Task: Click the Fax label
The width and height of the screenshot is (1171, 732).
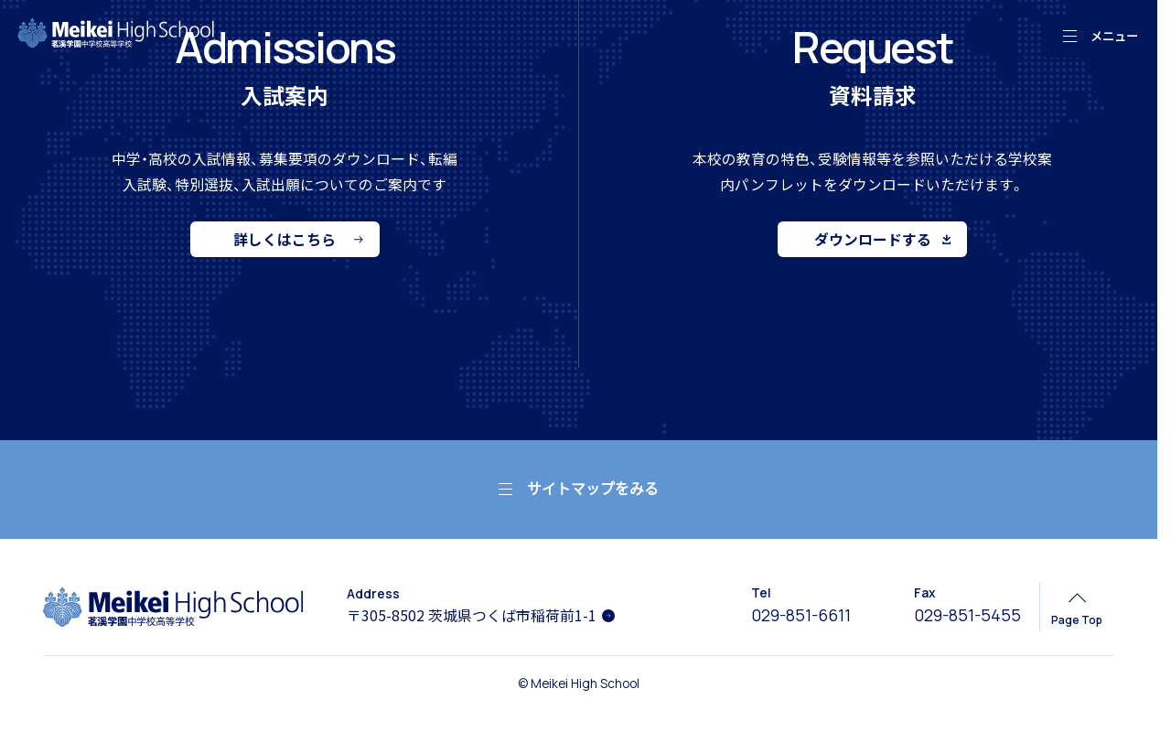Action: coord(925,593)
